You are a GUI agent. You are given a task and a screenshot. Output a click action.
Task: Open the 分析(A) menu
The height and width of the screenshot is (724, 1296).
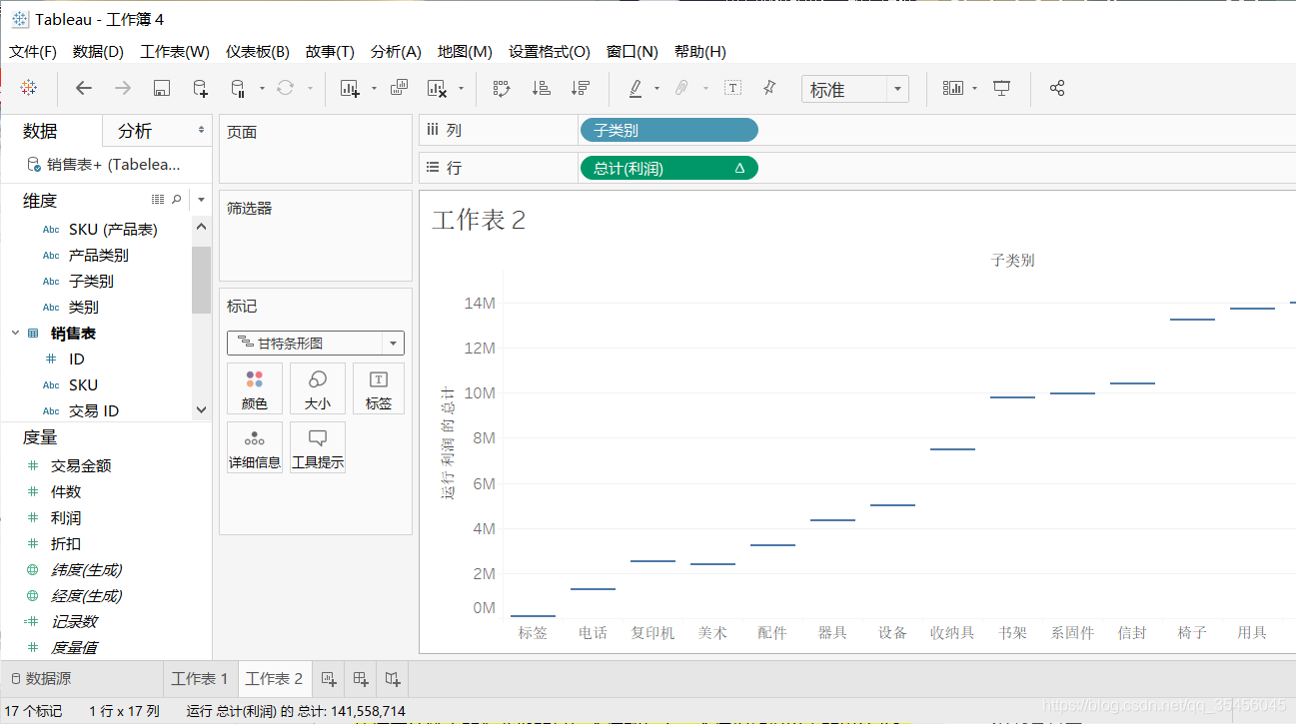point(396,51)
